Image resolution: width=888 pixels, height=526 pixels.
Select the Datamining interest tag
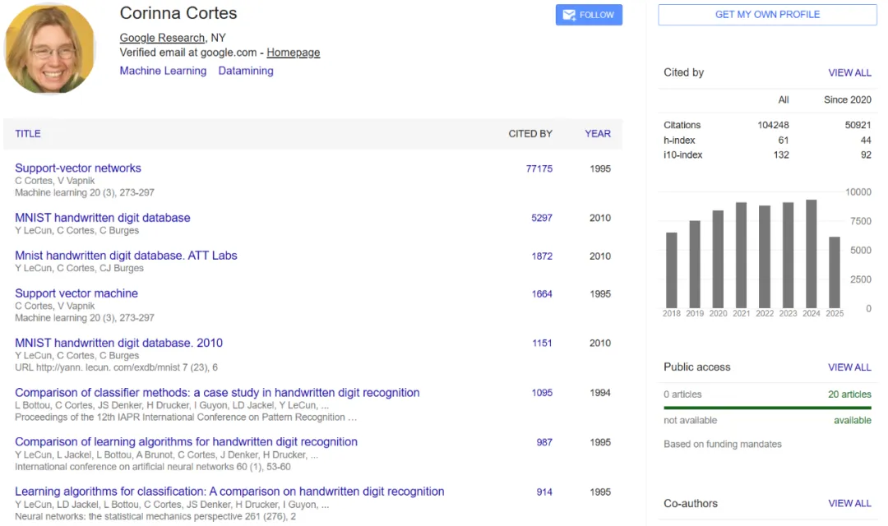pos(246,71)
